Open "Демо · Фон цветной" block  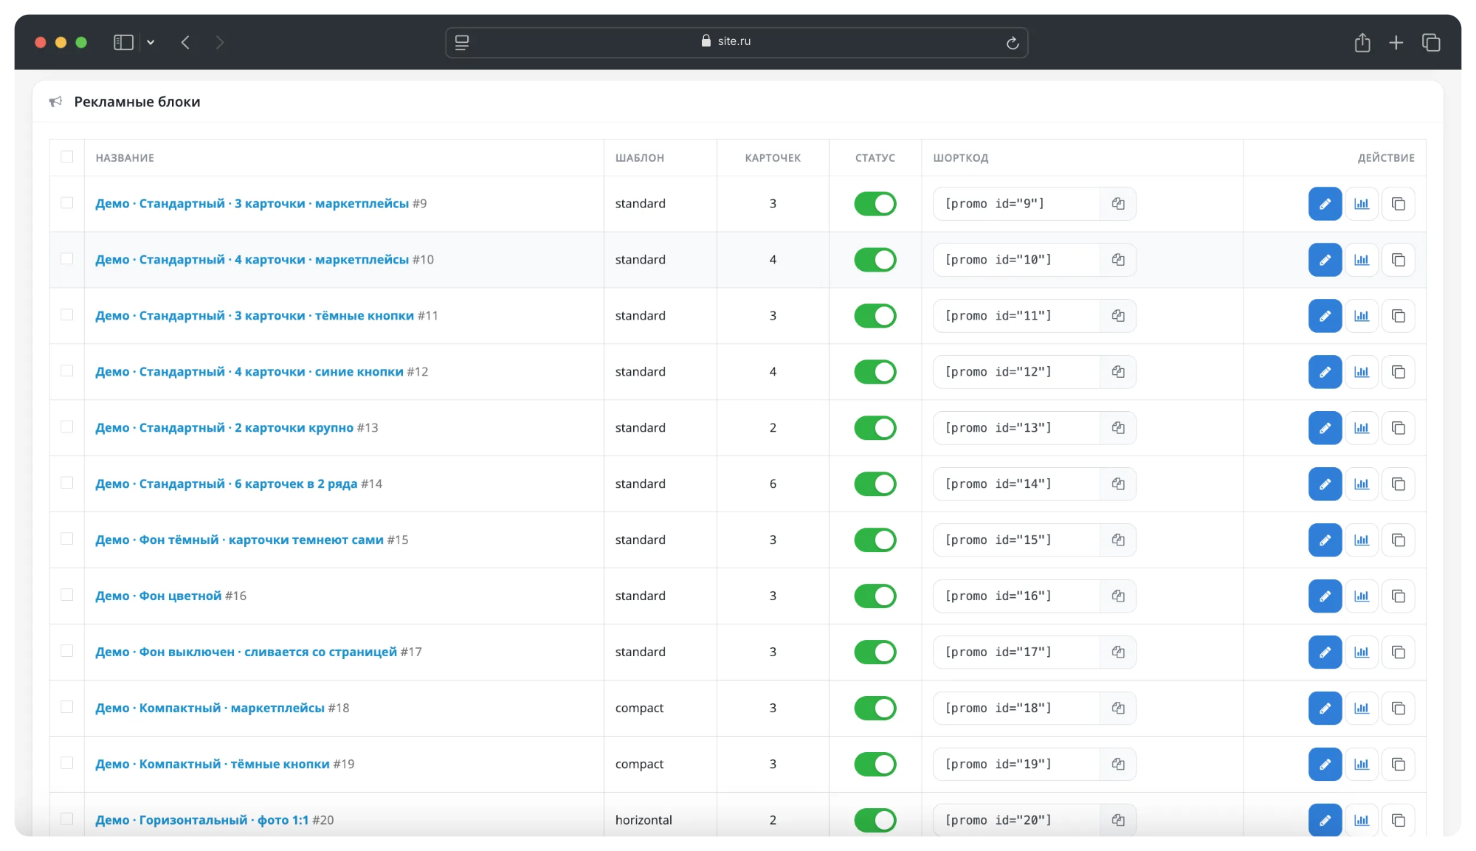[x=158, y=596]
